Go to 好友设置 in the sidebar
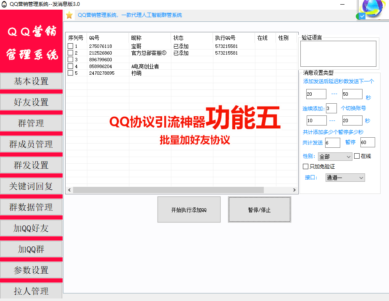This screenshot has height=301, width=389. pos(31,102)
